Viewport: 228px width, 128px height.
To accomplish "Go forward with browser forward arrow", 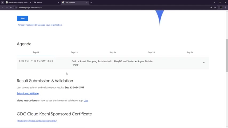I will click(x=7, y=7).
